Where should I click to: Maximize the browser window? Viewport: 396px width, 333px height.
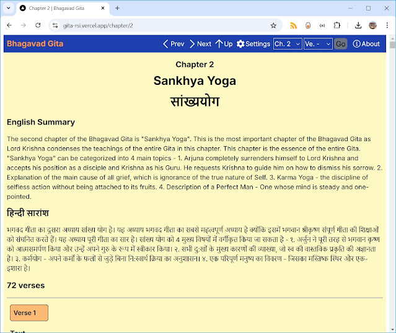click(x=369, y=8)
